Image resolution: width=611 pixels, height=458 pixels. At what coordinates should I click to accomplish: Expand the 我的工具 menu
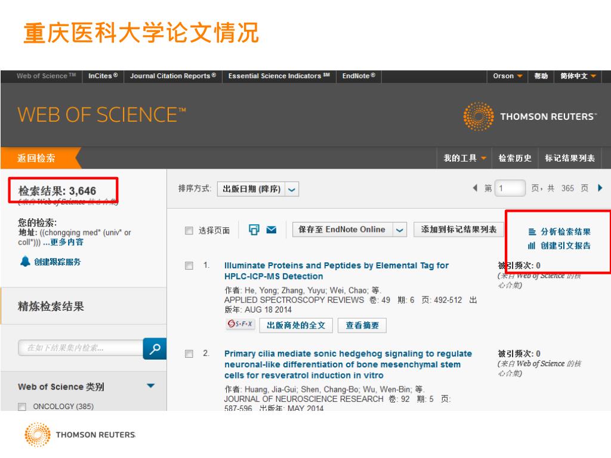click(x=464, y=158)
